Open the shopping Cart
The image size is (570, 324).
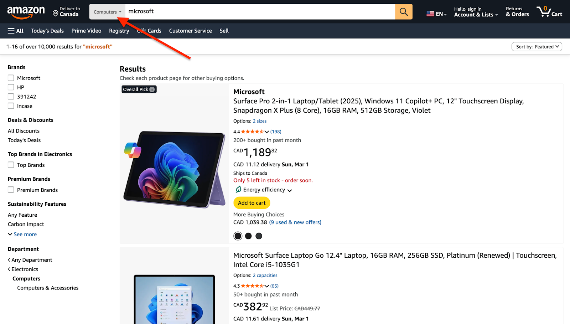pyautogui.click(x=549, y=11)
